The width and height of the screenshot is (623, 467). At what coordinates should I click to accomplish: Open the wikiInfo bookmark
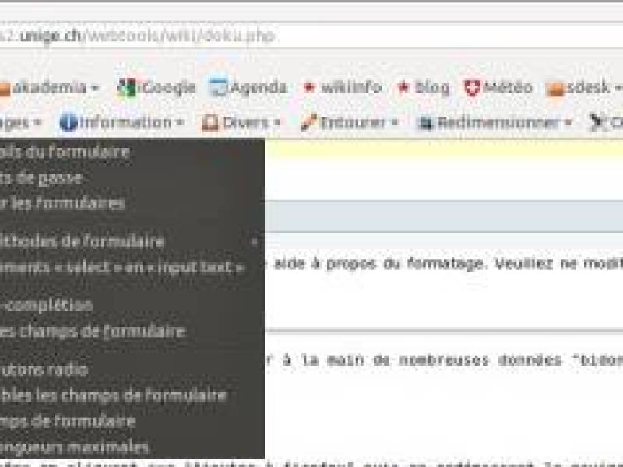point(342,87)
